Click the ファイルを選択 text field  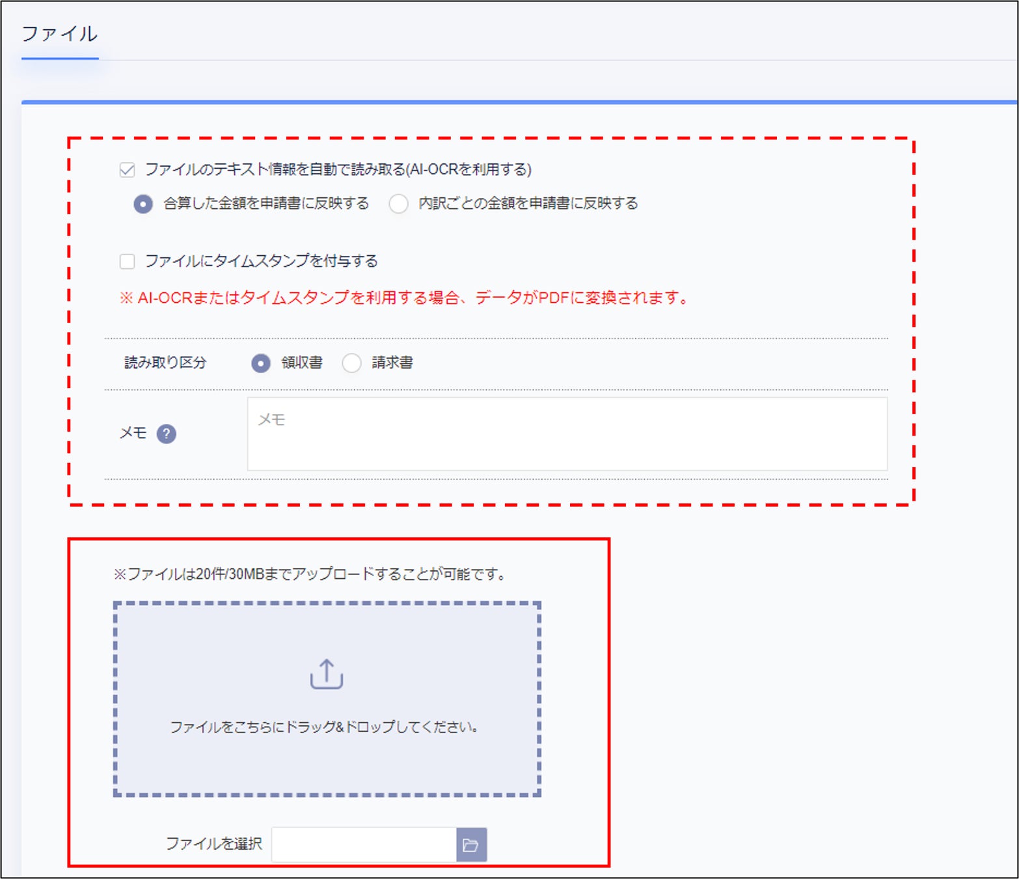[364, 844]
